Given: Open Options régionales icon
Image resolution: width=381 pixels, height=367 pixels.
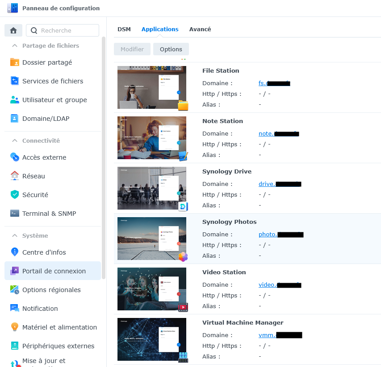Looking at the screenshot, I should [x=15, y=289].
